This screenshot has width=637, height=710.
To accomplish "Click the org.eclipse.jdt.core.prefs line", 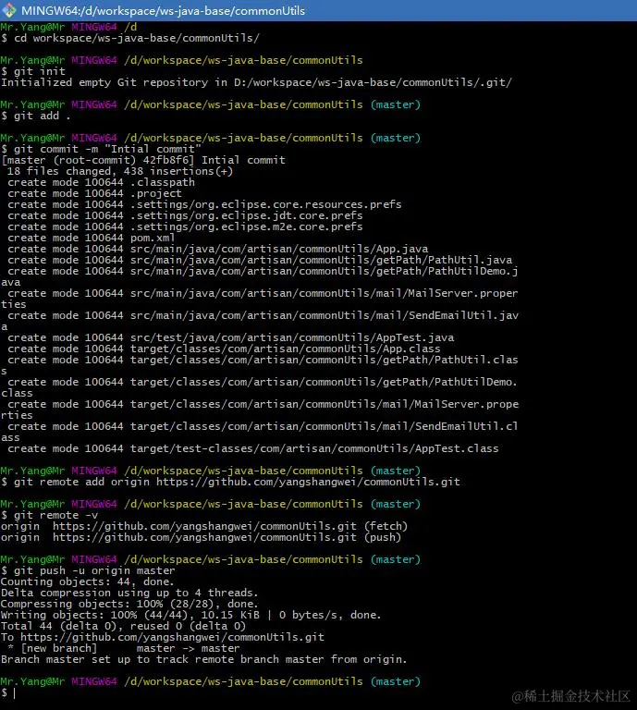I will coord(185,215).
